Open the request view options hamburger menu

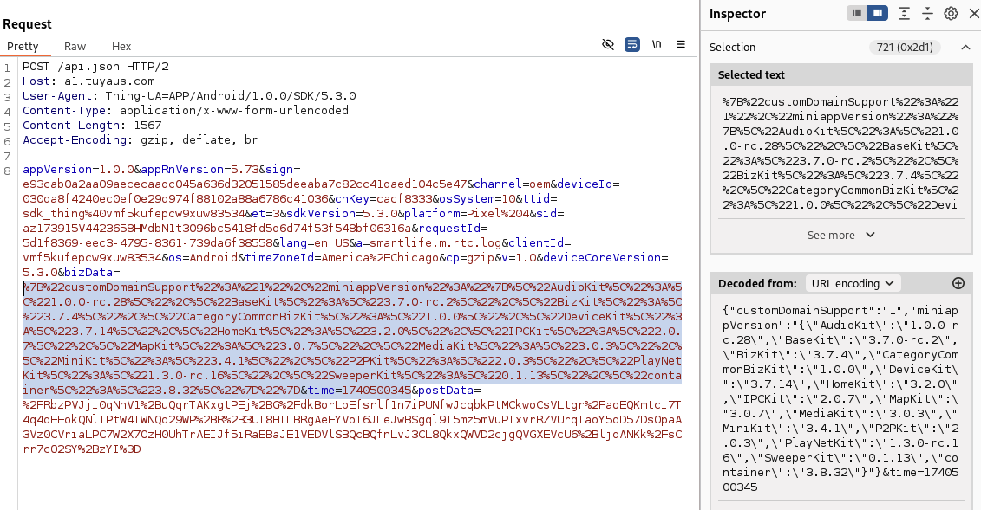tap(681, 47)
